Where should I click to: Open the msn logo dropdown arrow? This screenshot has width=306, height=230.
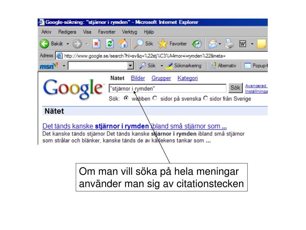coord(64,66)
